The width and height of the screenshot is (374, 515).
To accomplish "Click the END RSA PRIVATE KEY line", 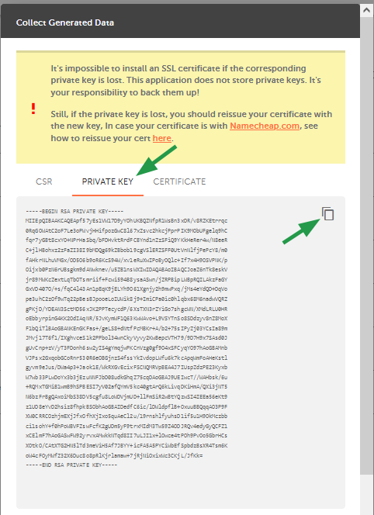I will click(x=71, y=465).
